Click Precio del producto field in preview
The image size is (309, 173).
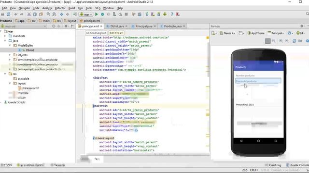tap(258, 81)
